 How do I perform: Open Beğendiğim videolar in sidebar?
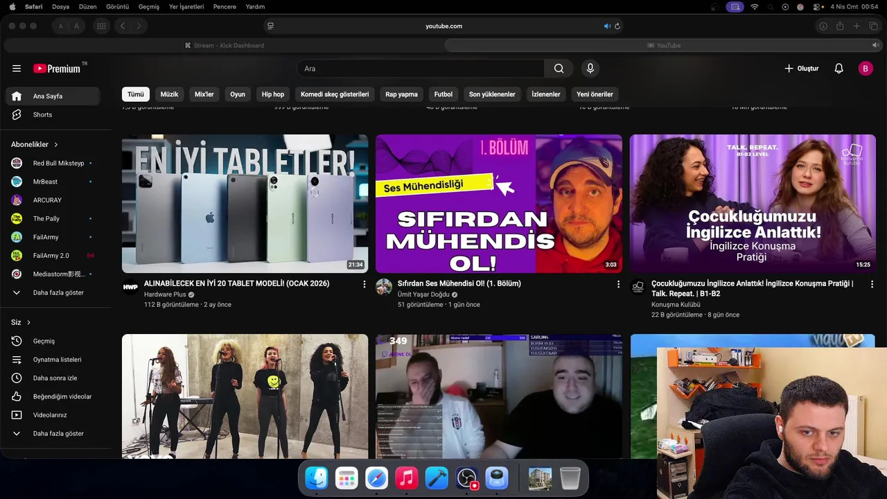point(53,396)
